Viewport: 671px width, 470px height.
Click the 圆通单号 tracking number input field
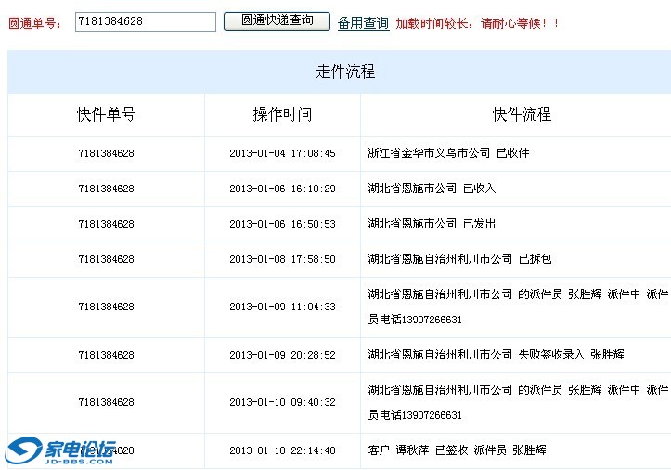point(145,21)
